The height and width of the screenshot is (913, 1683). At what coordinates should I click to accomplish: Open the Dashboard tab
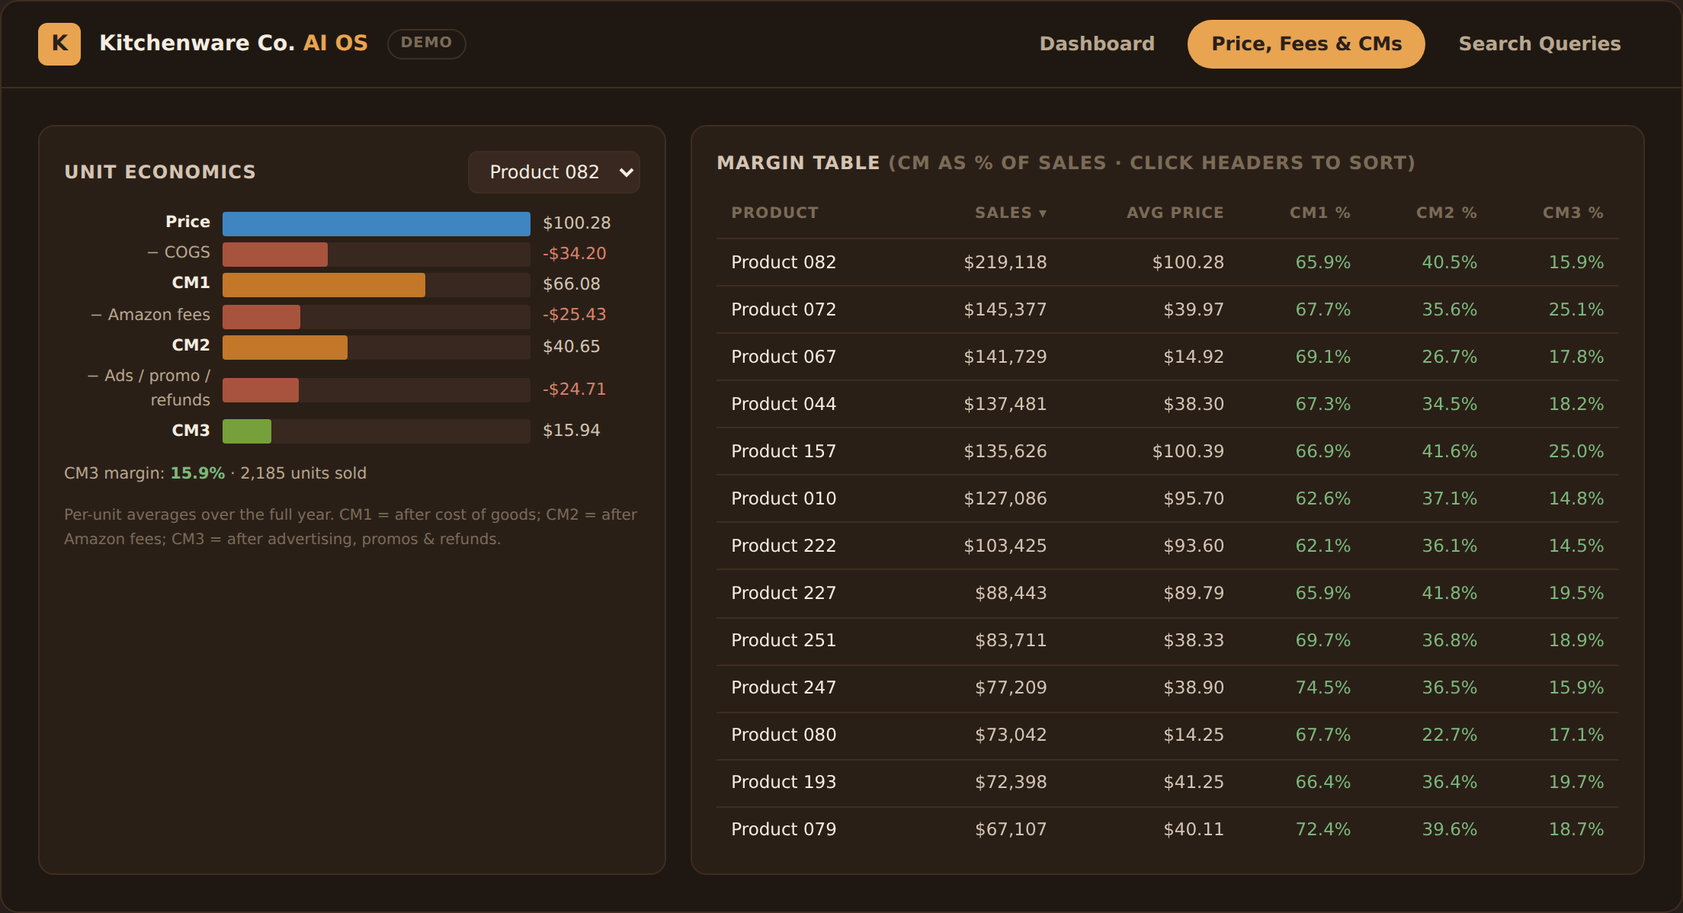coord(1097,43)
